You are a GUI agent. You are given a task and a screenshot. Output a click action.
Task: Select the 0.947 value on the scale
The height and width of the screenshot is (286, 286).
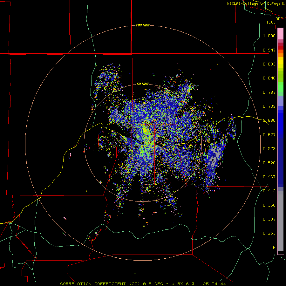coord(269,50)
